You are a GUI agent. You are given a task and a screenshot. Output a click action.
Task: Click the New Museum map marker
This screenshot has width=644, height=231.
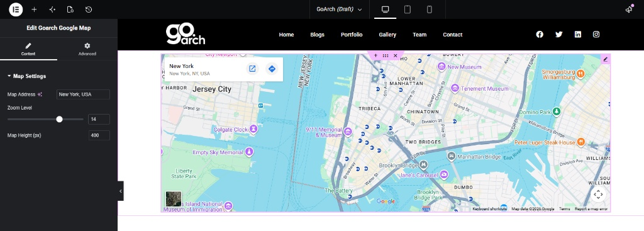pos(442,66)
